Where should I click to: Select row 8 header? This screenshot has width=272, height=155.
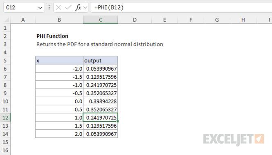point(5,85)
